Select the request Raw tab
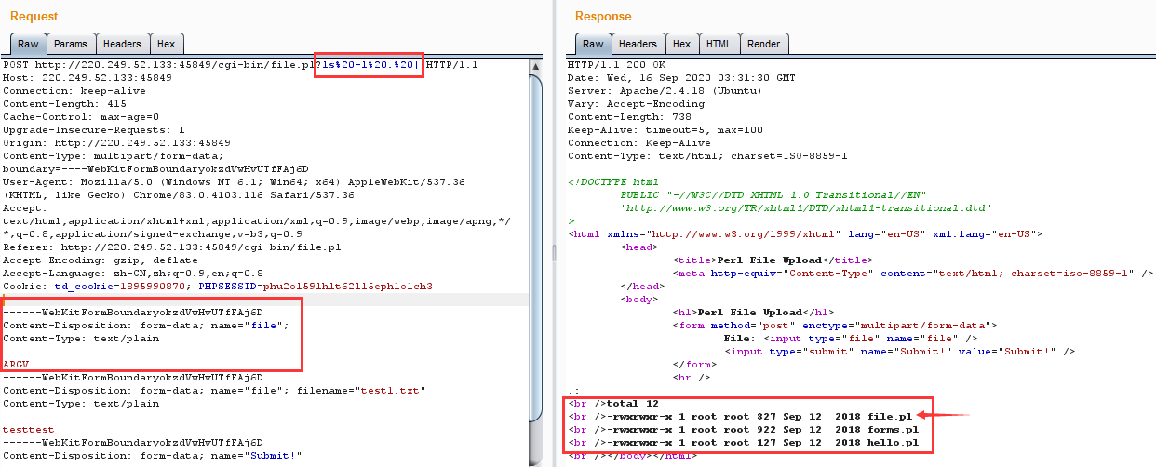The height and width of the screenshot is (467, 1156). (28, 44)
